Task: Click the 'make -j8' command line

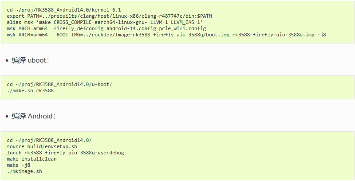Action: [19, 165]
